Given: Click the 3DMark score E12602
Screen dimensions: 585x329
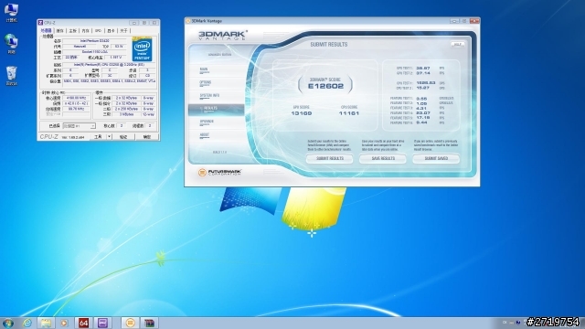Looking at the screenshot, I should pyautogui.click(x=325, y=86).
